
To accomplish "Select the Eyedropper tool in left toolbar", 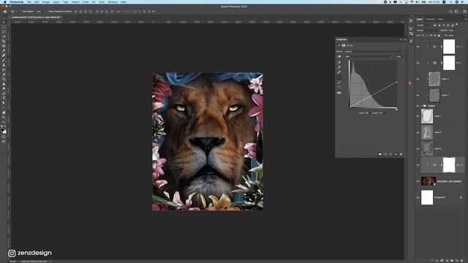I will [4, 50].
